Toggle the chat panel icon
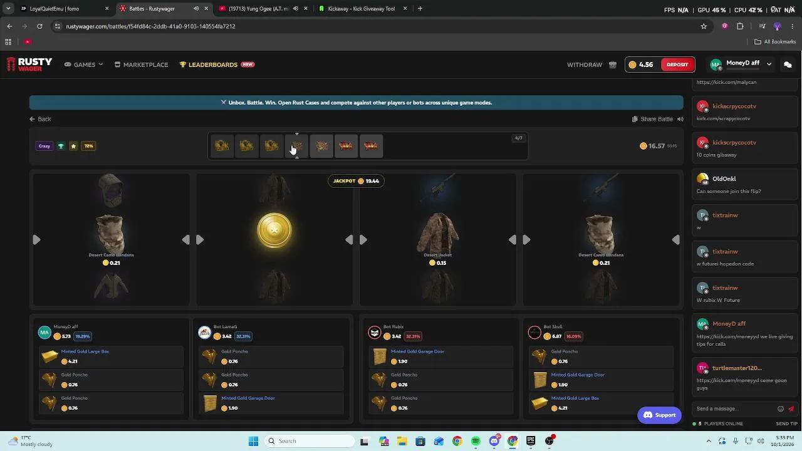802x451 pixels. pyautogui.click(x=788, y=65)
